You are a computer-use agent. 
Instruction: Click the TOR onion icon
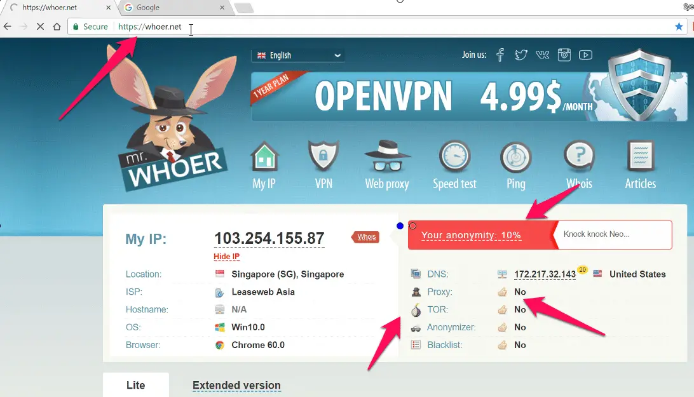coord(416,310)
